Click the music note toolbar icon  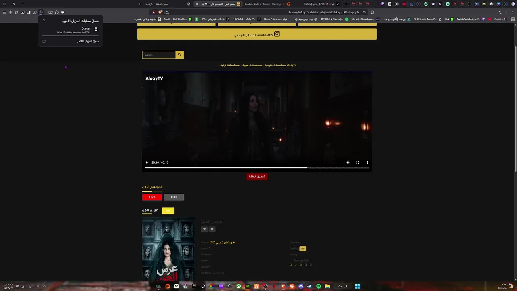[x=35, y=12]
